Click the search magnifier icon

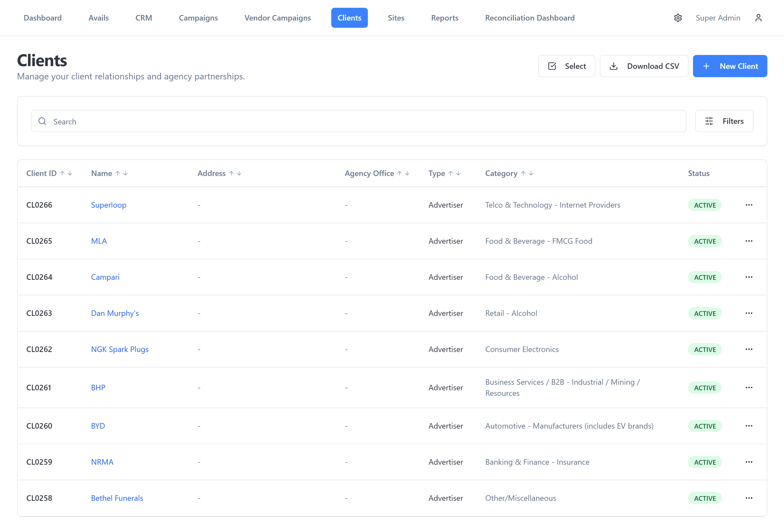[42, 121]
